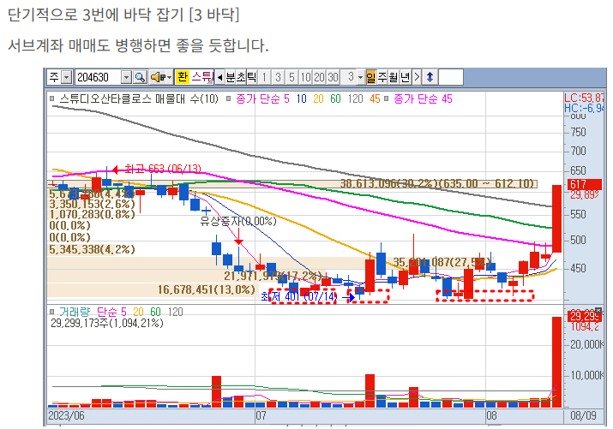Select the 틱 tick chart
This screenshot has width=613, height=429.
pos(251,77)
